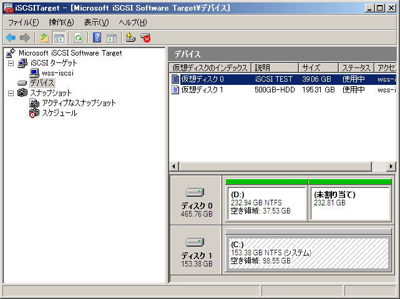The height and width of the screenshot is (299, 400).
Task: Select アクティブなスナップショット tree item
Action: tap(79, 103)
